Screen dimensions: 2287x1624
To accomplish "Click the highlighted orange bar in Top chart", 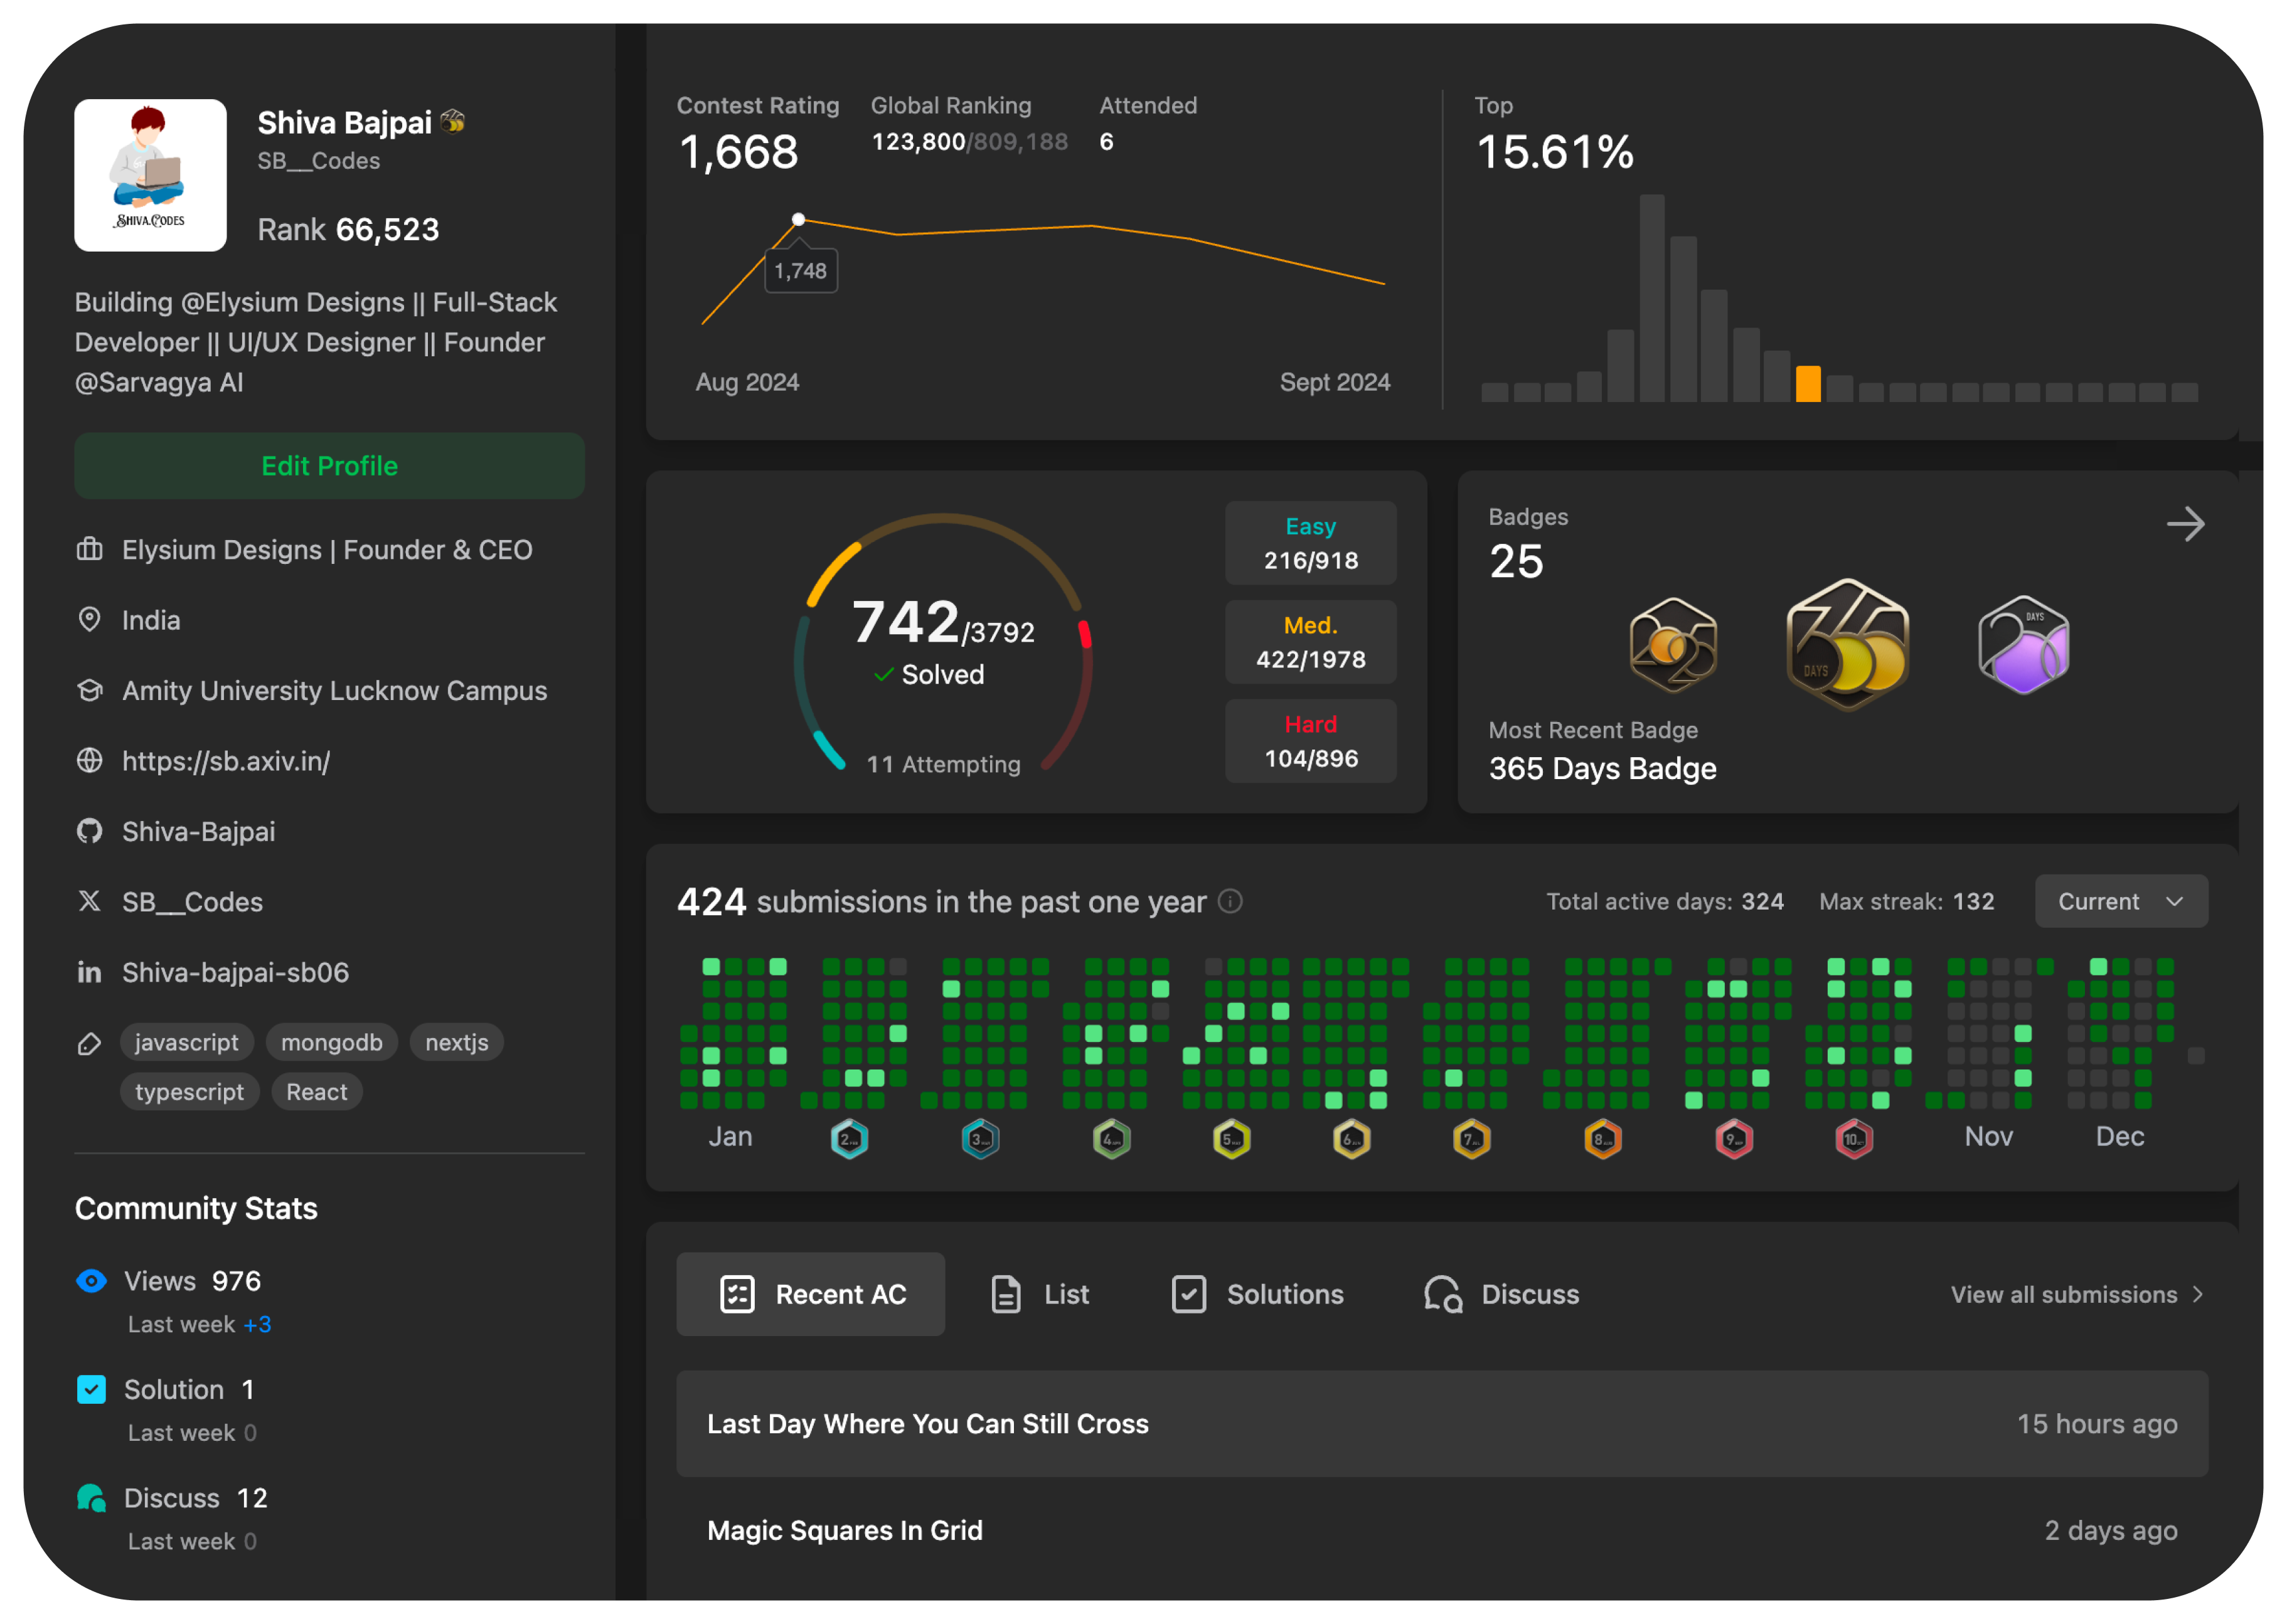I will point(1808,384).
